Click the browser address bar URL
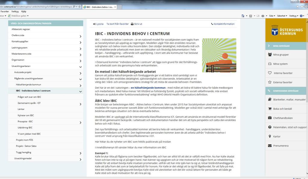The image size is (308, 179). click(x=36, y=7)
